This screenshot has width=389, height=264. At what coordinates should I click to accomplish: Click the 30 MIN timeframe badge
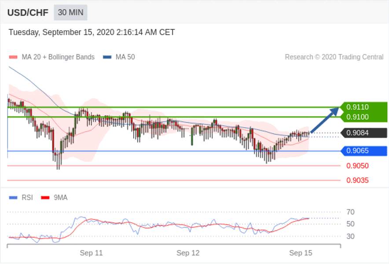click(x=70, y=12)
